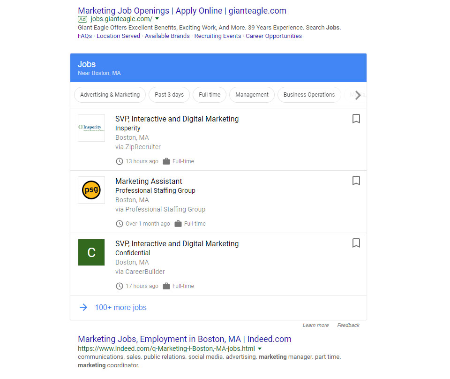The image size is (450, 379).
Task: Click the Insperity company name
Action: (x=127, y=129)
